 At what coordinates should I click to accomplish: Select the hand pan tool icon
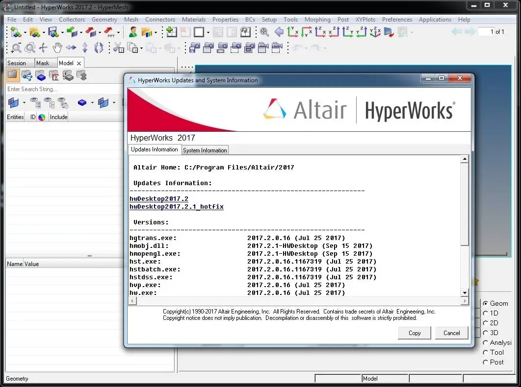[x=57, y=48]
